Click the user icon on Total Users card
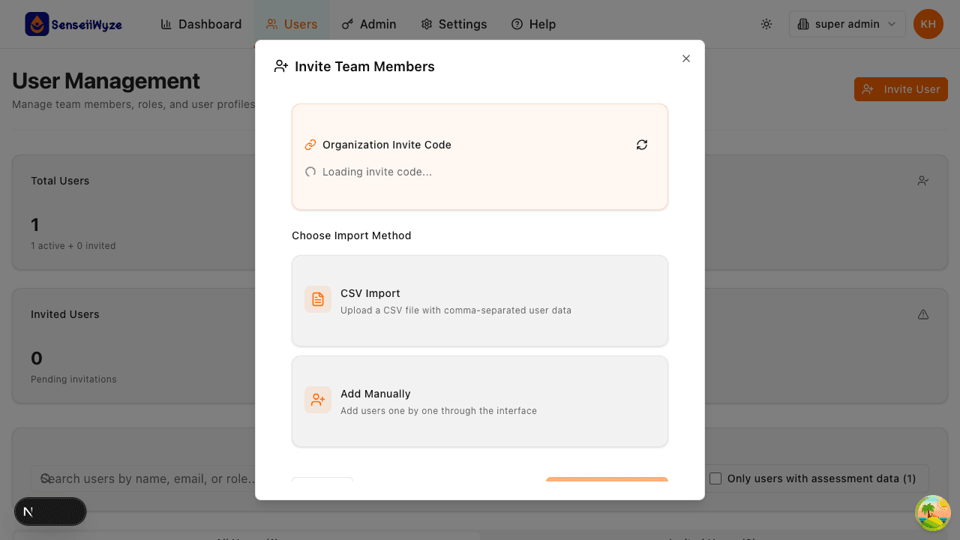This screenshot has height=540, width=960. pyautogui.click(x=922, y=180)
